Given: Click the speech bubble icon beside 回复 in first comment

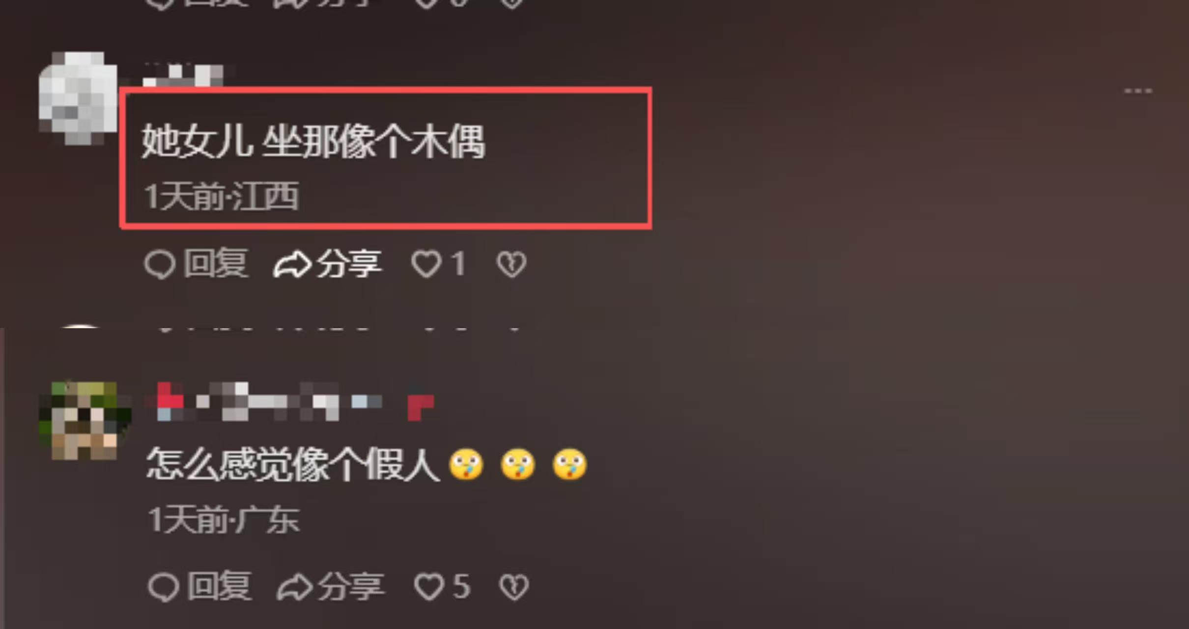Looking at the screenshot, I should click(160, 264).
